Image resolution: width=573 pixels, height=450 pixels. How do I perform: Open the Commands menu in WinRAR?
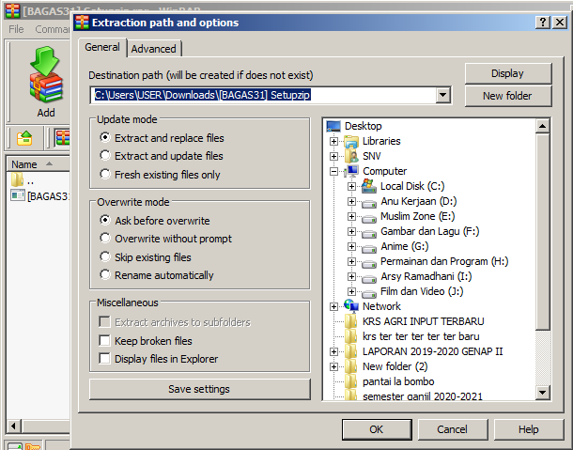52,29
